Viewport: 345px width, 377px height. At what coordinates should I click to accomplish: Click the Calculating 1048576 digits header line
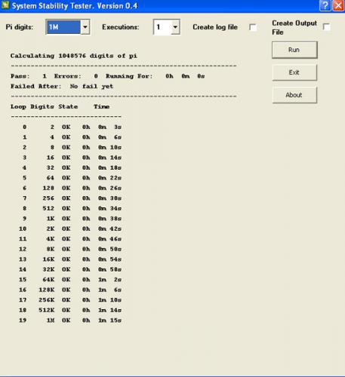pyautogui.click(x=74, y=56)
